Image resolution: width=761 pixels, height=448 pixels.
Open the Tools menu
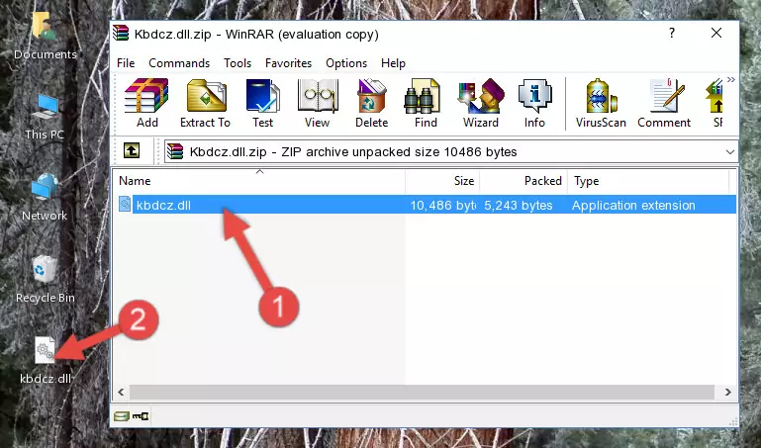(x=238, y=63)
